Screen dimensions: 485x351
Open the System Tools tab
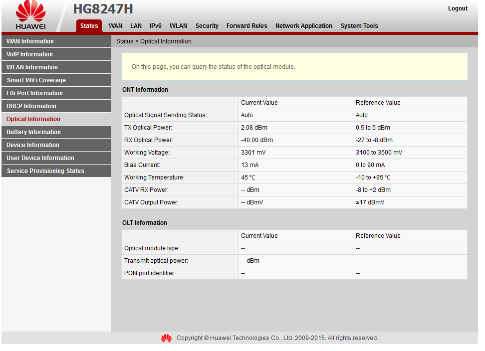coord(359,26)
